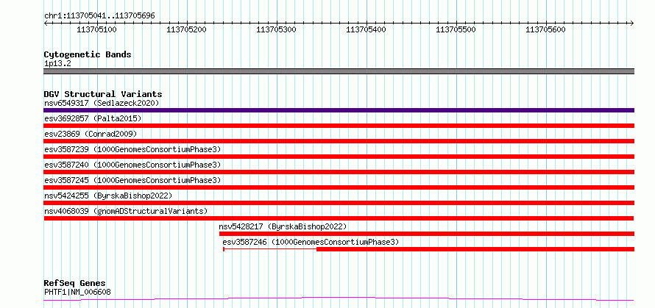Click the 113705400 ruler position label
This screenshot has height=308, width=655.
coord(367,29)
